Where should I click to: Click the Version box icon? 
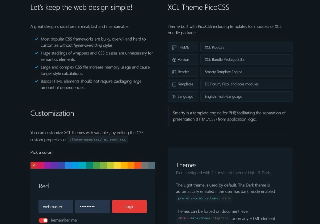click(174, 60)
